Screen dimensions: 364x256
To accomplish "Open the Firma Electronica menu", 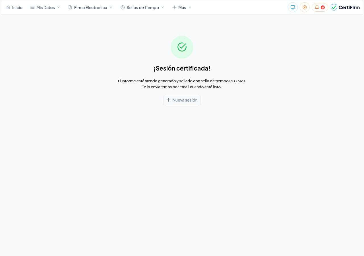I will (90, 7).
